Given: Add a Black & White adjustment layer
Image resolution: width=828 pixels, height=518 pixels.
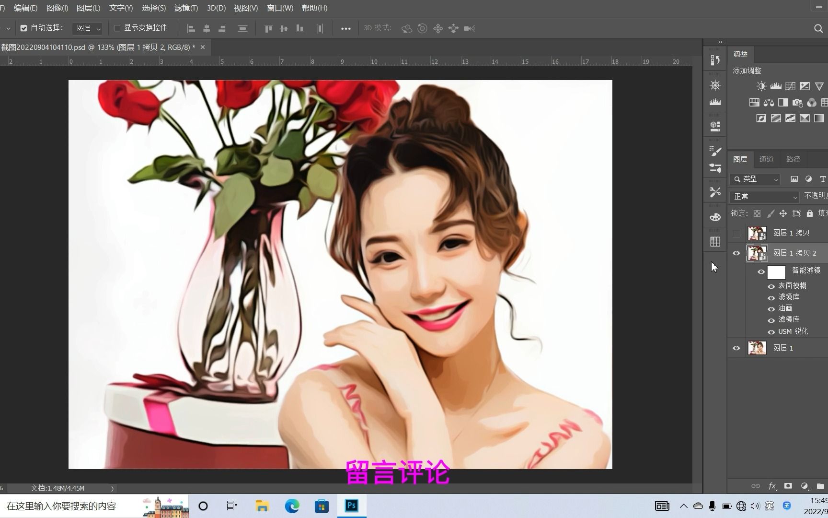Looking at the screenshot, I should 783,103.
